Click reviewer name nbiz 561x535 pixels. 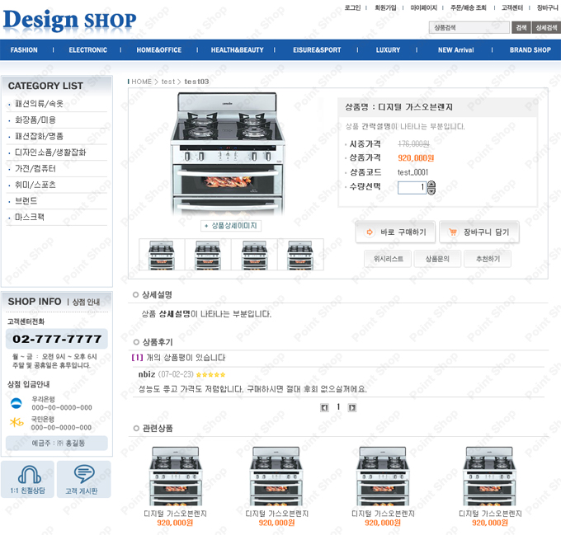click(x=147, y=374)
